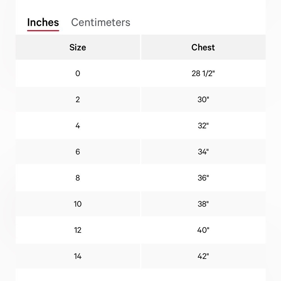Viewport: 281px width, 281px height.
Task: Switch to the Centimeters tab
Action: [x=101, y=22]
